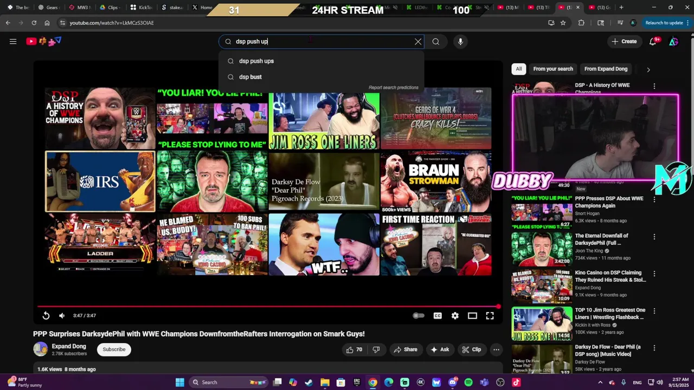Open options for Darksy De Flow video
This screenshot has width=694, height=390.
[x=654, y=348]
